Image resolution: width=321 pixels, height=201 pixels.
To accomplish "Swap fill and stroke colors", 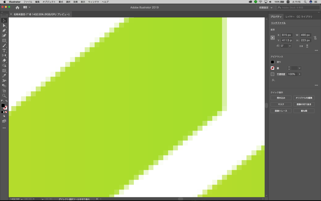I will click(7, 101).
